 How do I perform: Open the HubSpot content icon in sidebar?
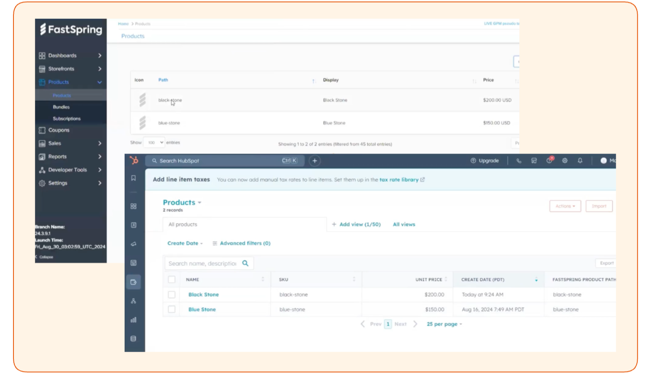[133, 263]
